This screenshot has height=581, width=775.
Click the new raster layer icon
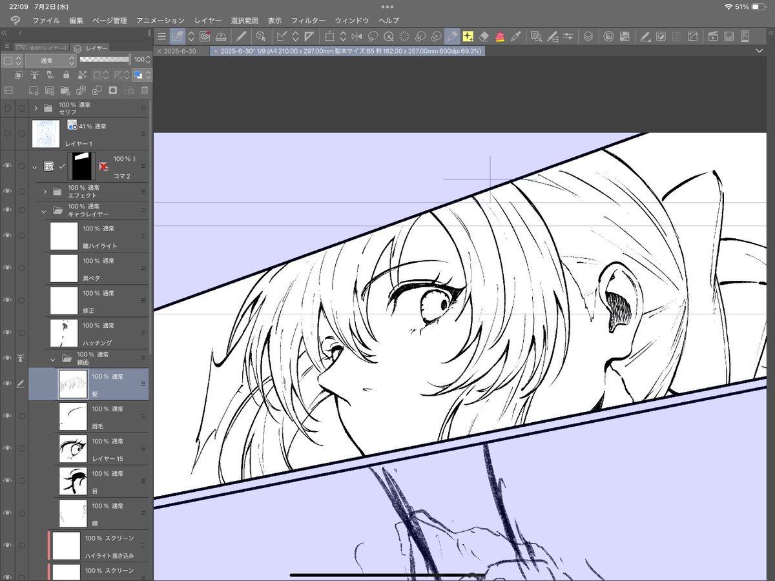(x=34, y=90)
